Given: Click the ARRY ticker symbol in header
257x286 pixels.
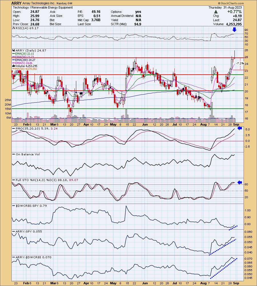Looking at the screenshot, I should tap(16, 3).
